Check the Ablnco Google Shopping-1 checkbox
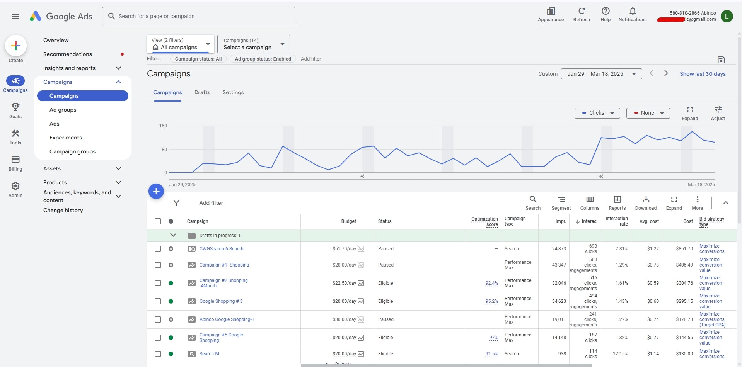The image size is (742, 367). (158, 319)
